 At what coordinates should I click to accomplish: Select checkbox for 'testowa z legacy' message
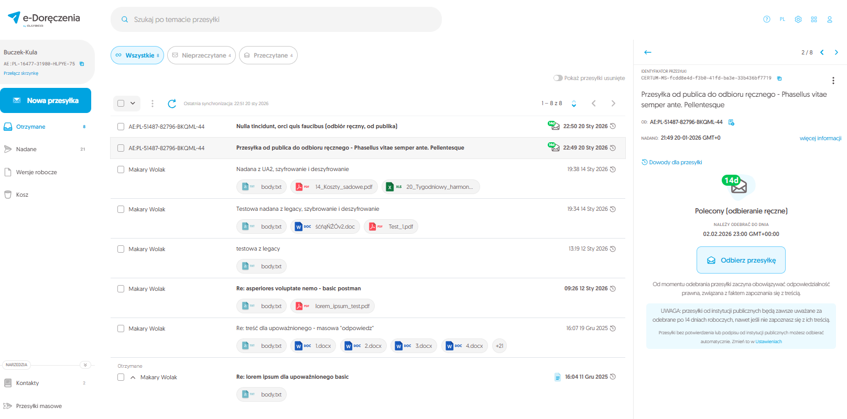(121, 249)
